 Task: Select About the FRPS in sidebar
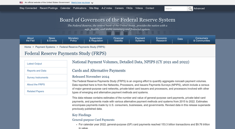(46, 85)
